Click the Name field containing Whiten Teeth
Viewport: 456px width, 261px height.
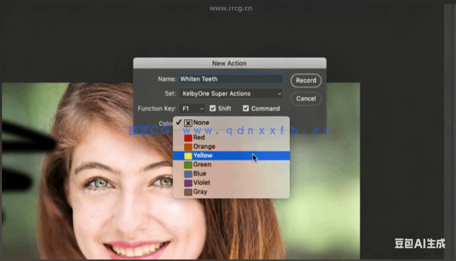coord(231,80)
